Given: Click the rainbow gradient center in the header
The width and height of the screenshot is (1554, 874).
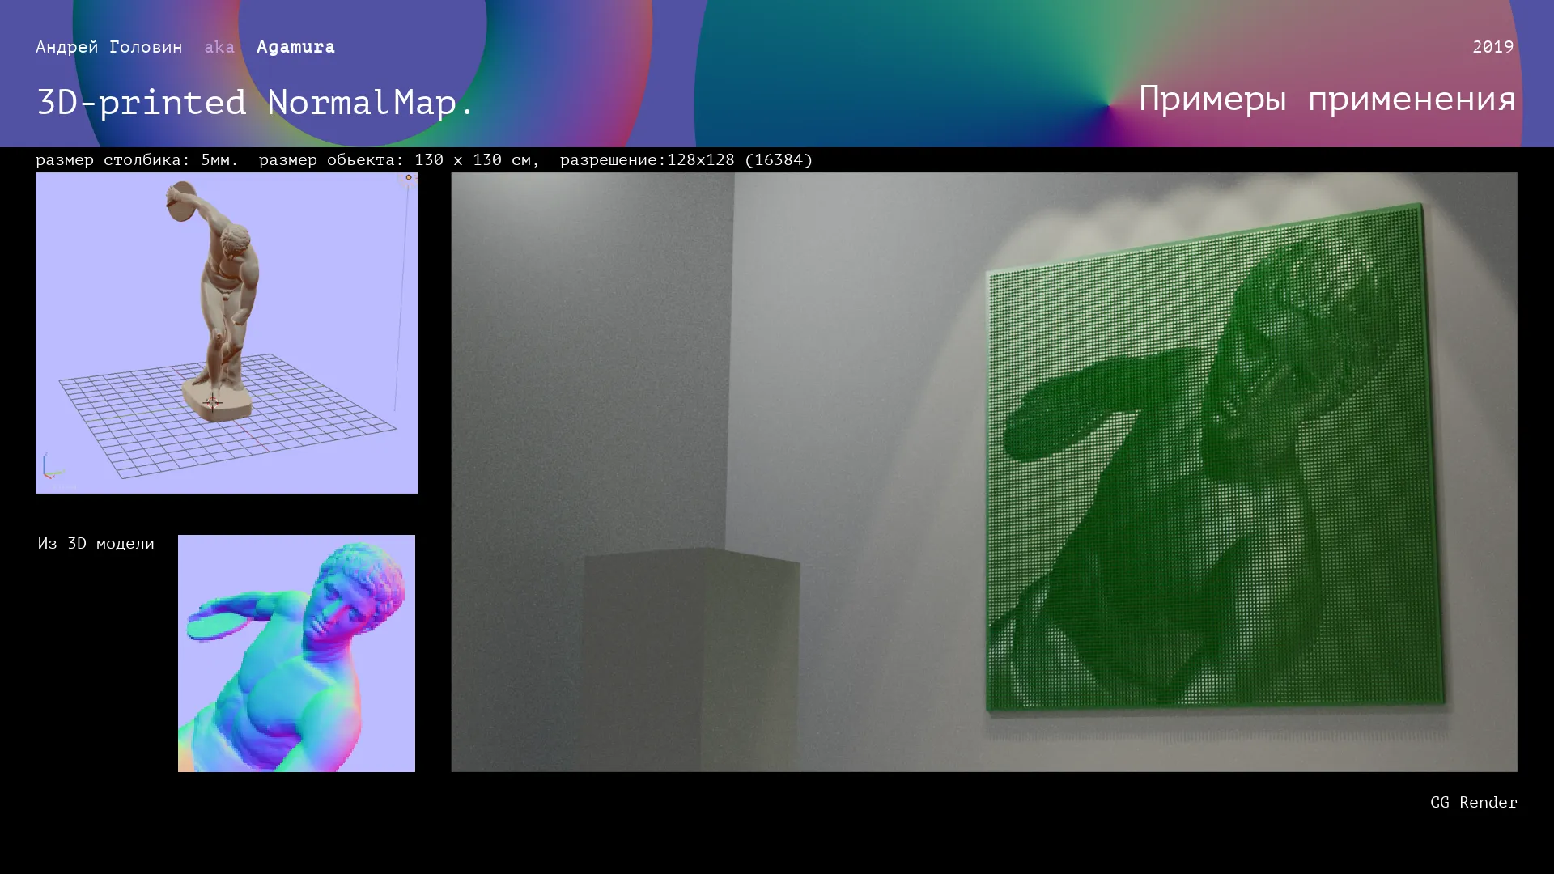Looking at the screenshot, I should pyautogui.click(x=1107, y=105).
